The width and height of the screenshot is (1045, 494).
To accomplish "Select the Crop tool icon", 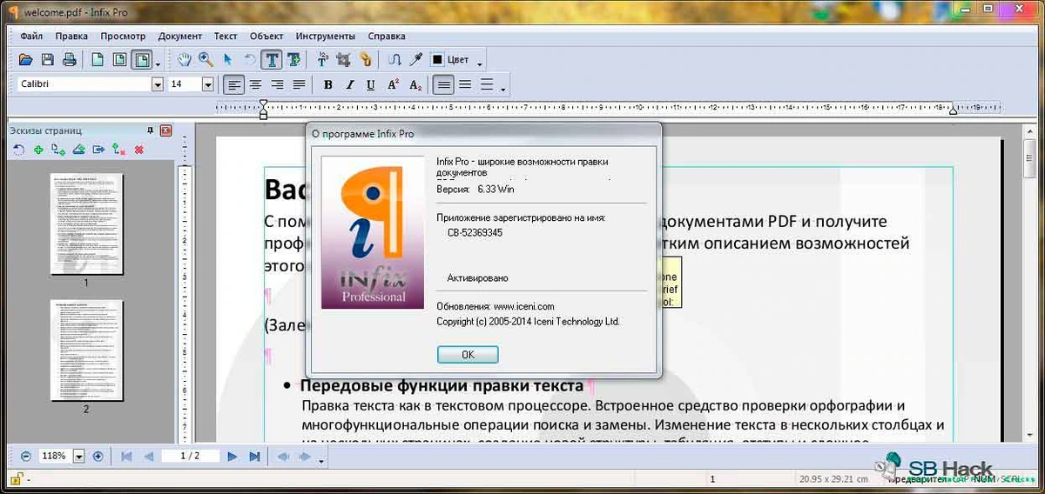I will [344, 60].
